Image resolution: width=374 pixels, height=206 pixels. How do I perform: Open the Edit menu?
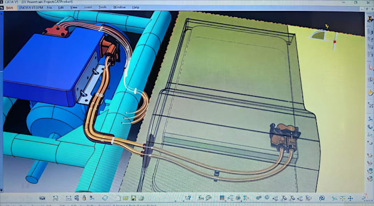(x=61, y=8)
